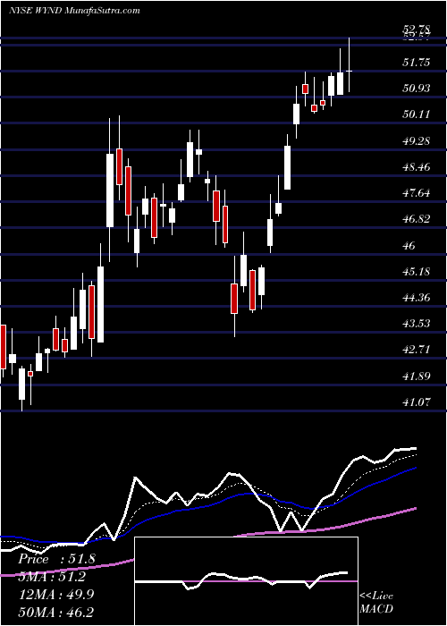
Task: Click the 49.28 price axis label
Action: 417,140
